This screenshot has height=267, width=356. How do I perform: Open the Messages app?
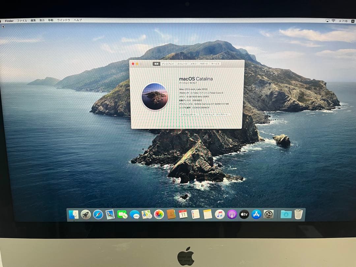[134, 214]
